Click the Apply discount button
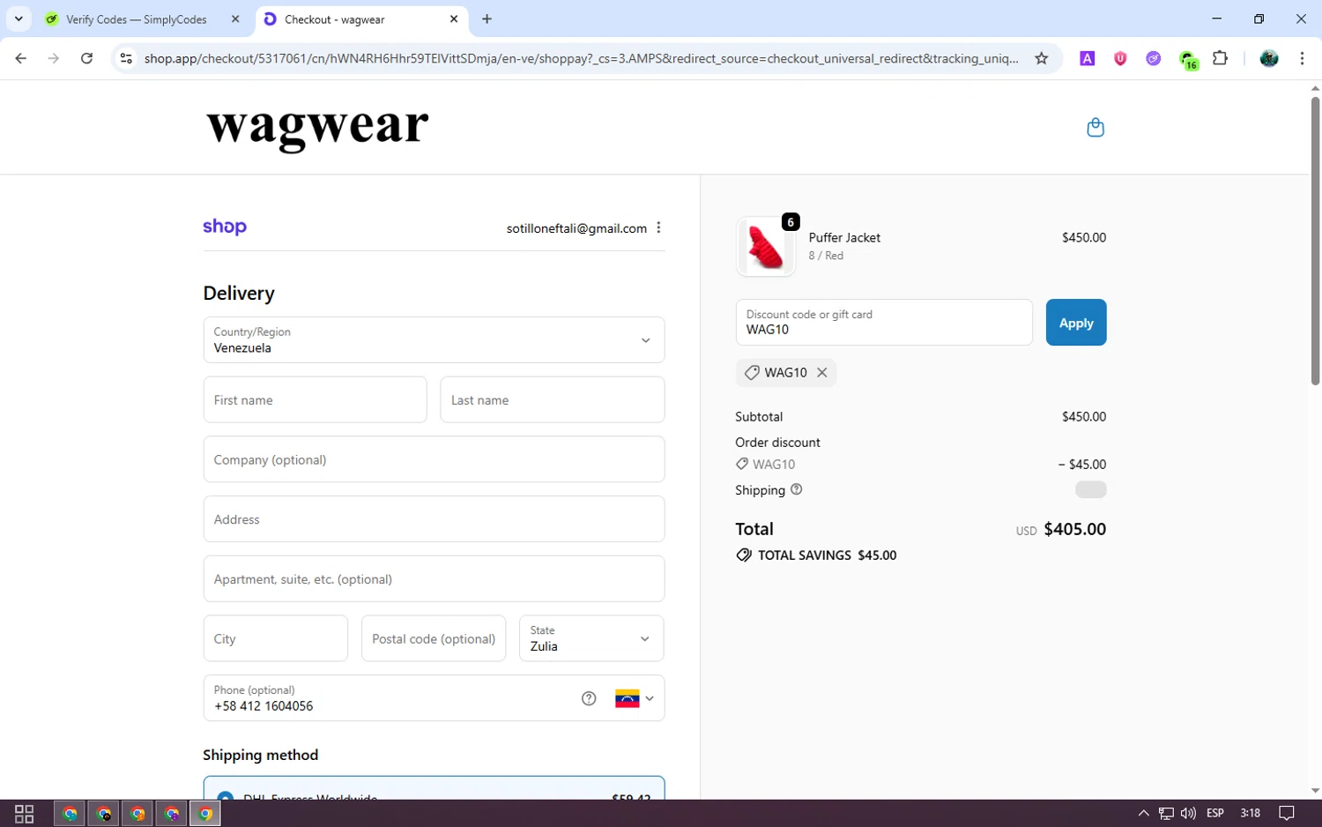Viewport: 1322px width, 827px height. (x=1076, y=323)
